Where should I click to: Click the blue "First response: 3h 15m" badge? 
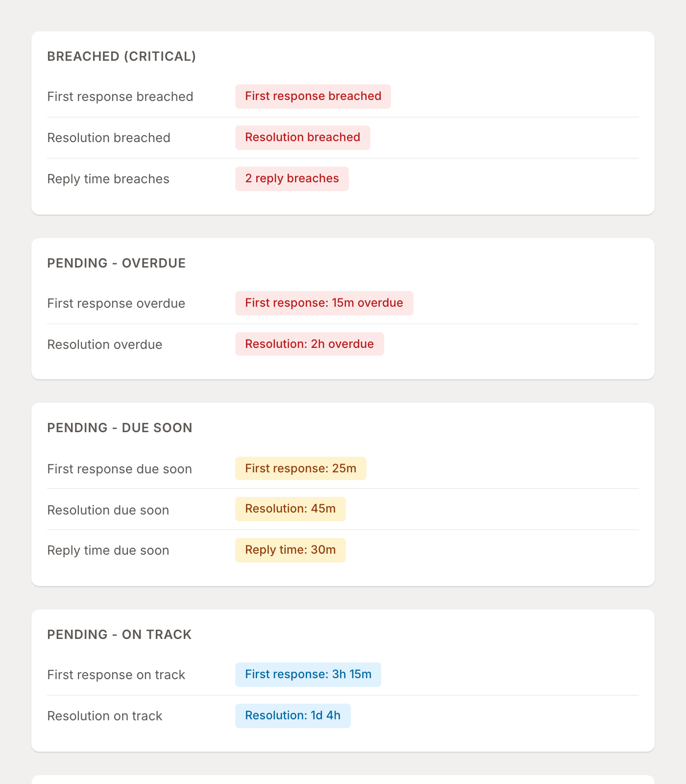[308, 675]
